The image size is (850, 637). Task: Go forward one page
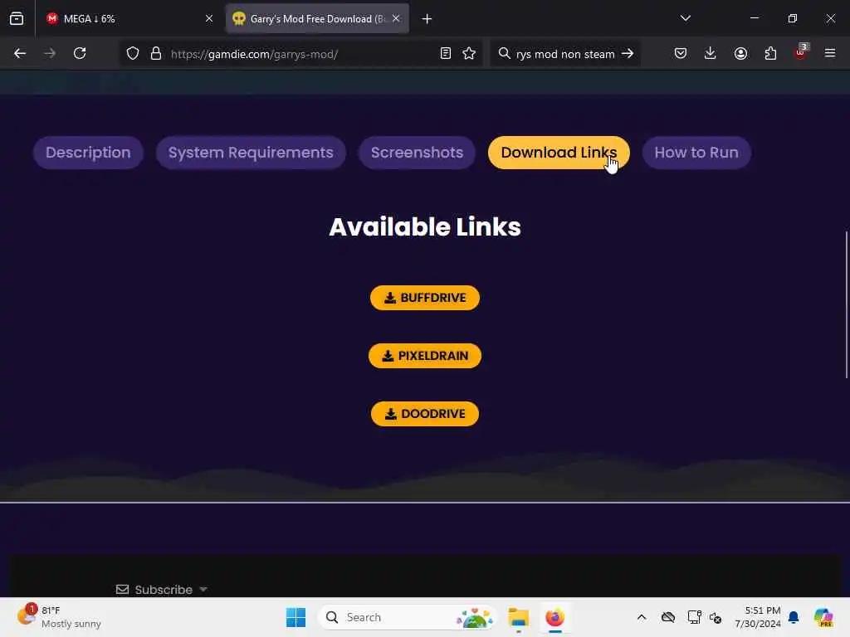point(50,53)
